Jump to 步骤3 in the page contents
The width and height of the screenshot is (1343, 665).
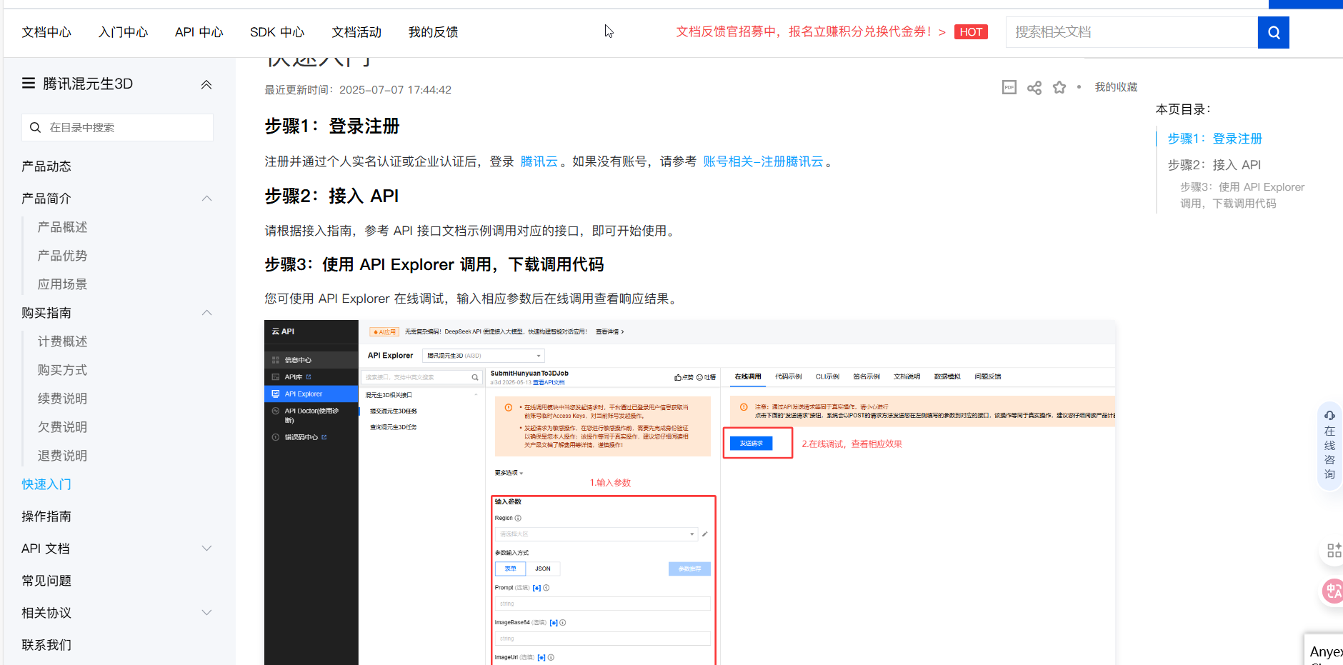1242,195
